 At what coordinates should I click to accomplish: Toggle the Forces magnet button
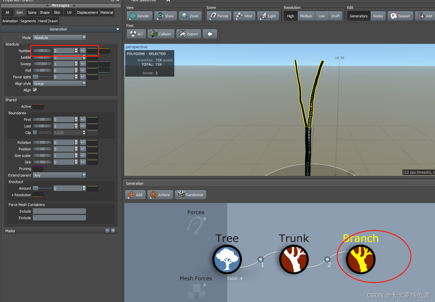point(219,16)
